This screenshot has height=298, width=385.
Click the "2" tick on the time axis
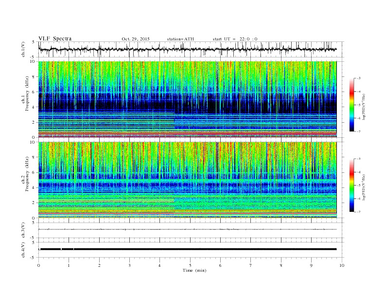pyautogui.click(x=99, y=265)
